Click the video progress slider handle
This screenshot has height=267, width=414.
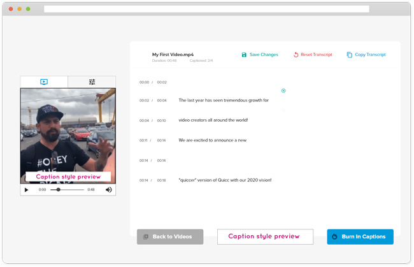[59, 190]
